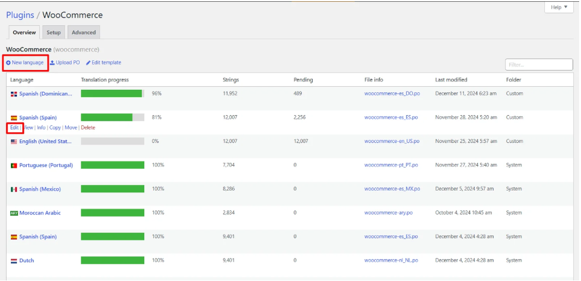581x281 pixels.
Task: Click the ARY Moroccan Arabic badge icon
Action: click(14, 213)
